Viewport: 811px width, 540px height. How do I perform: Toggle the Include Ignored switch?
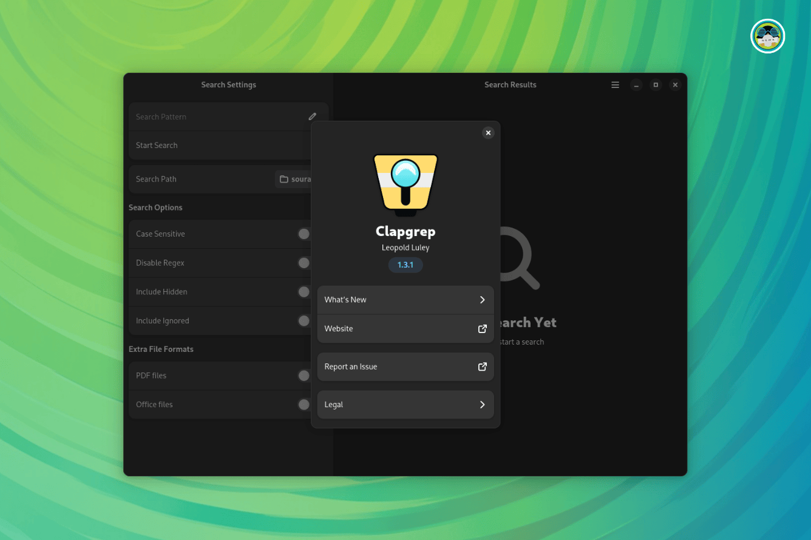click(304, 321)
